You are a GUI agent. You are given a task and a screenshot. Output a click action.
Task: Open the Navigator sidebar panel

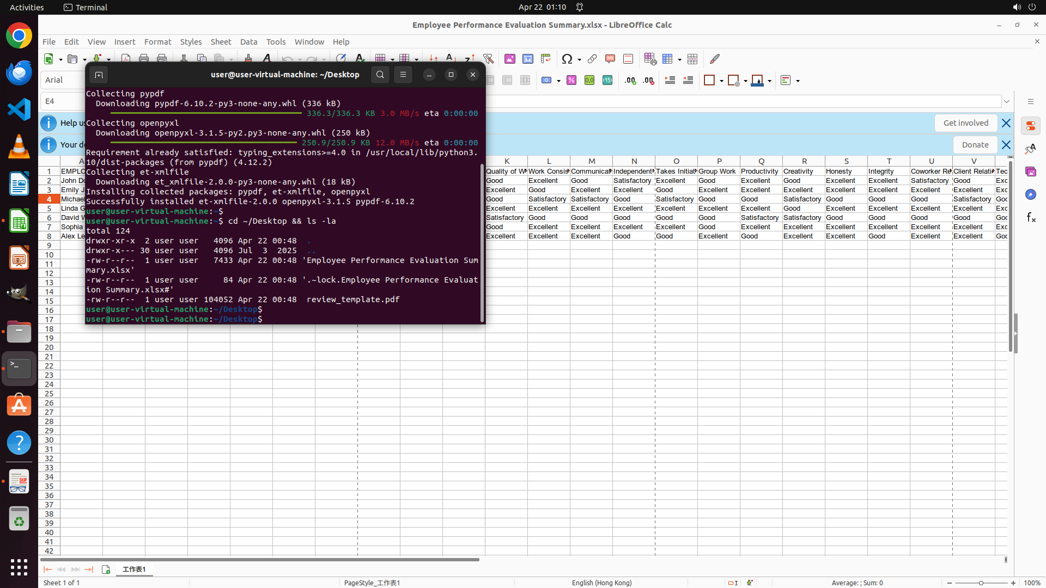[1030, 194]
